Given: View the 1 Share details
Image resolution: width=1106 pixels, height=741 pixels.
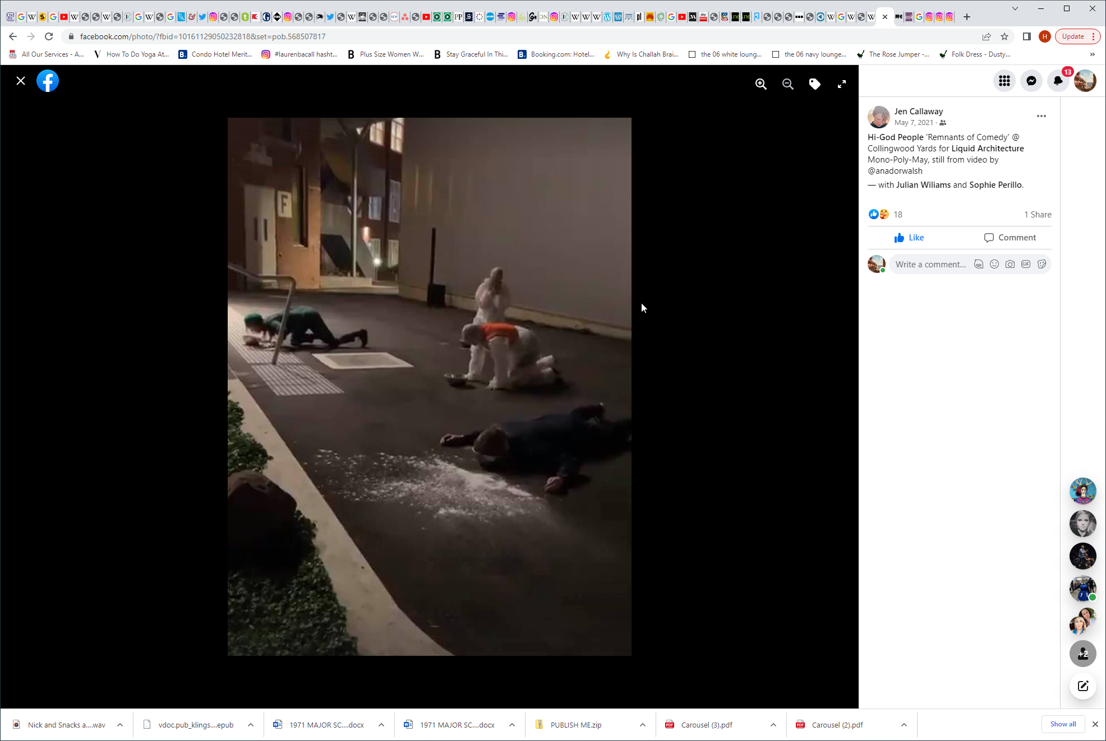Looking at the screenshot, I should coord(1038,215).
